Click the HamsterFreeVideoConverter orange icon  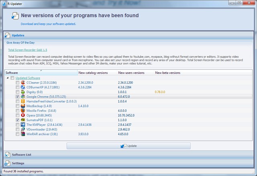coord(23,101)
